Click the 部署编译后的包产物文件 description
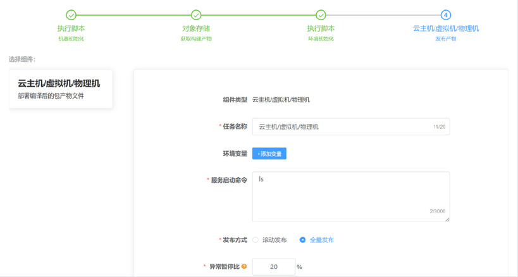Screen dimensions: 518x277 51,95
